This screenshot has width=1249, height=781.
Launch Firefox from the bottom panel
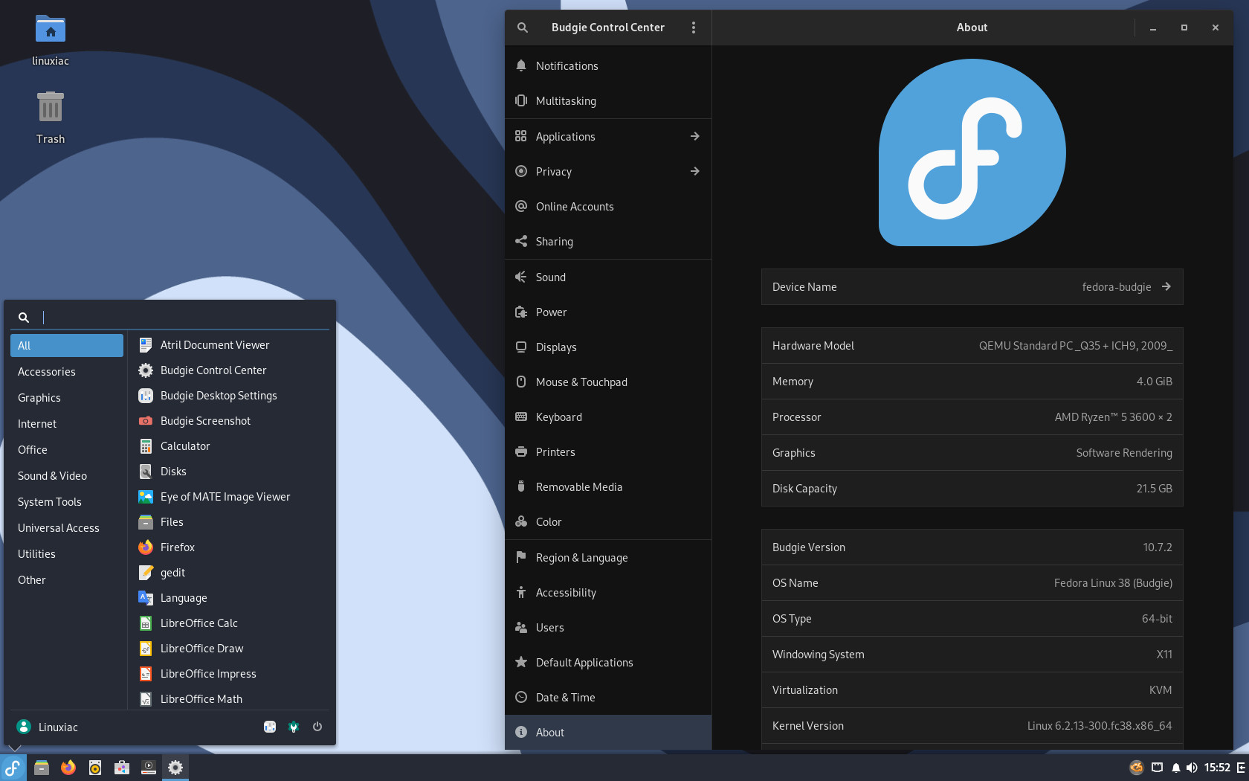[68, 768]
